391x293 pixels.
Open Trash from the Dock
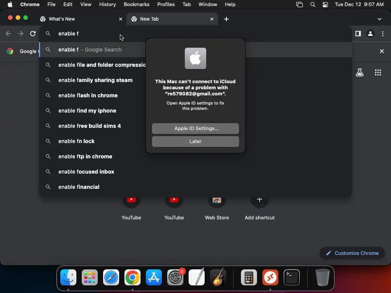322,277
